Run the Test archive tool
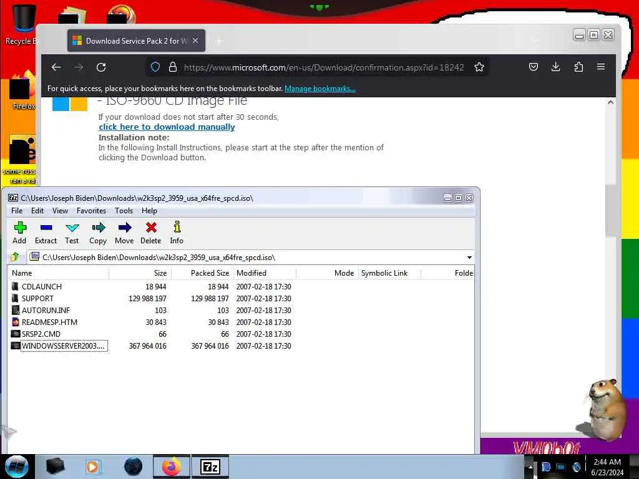Image resolution: width=639 pixels, height=479 pixels. point(72,233)
